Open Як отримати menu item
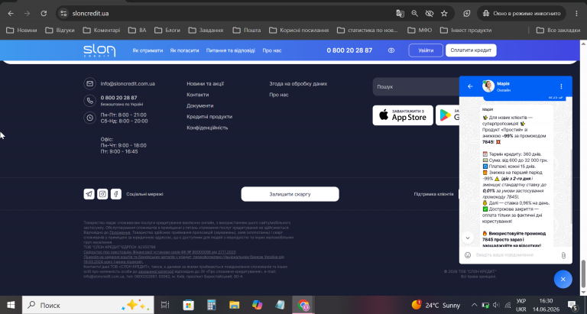587x314 pixels. 148,50
